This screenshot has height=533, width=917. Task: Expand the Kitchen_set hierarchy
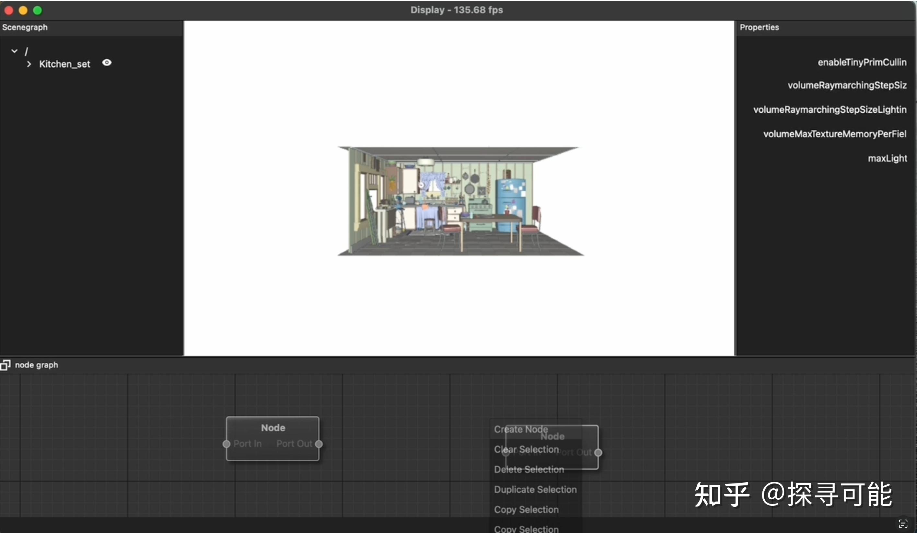click(29, 64)
